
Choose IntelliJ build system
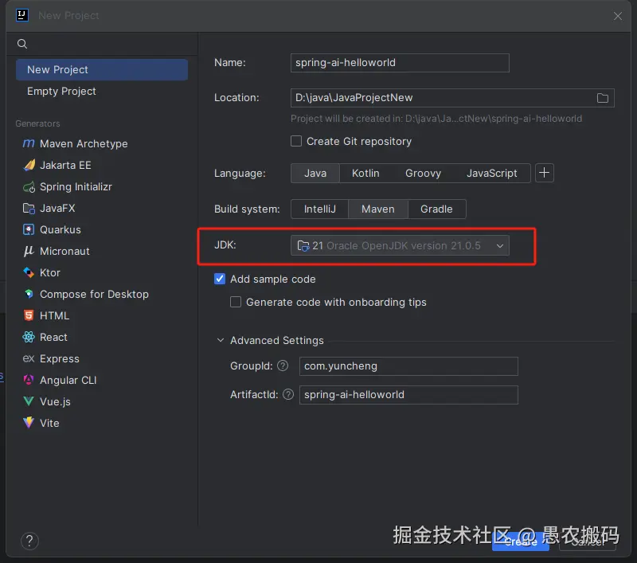[x=320, y=209]
